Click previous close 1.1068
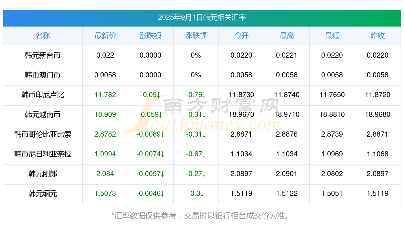The width and height of the screenshot is (404, 226). [x=377, y=154]
